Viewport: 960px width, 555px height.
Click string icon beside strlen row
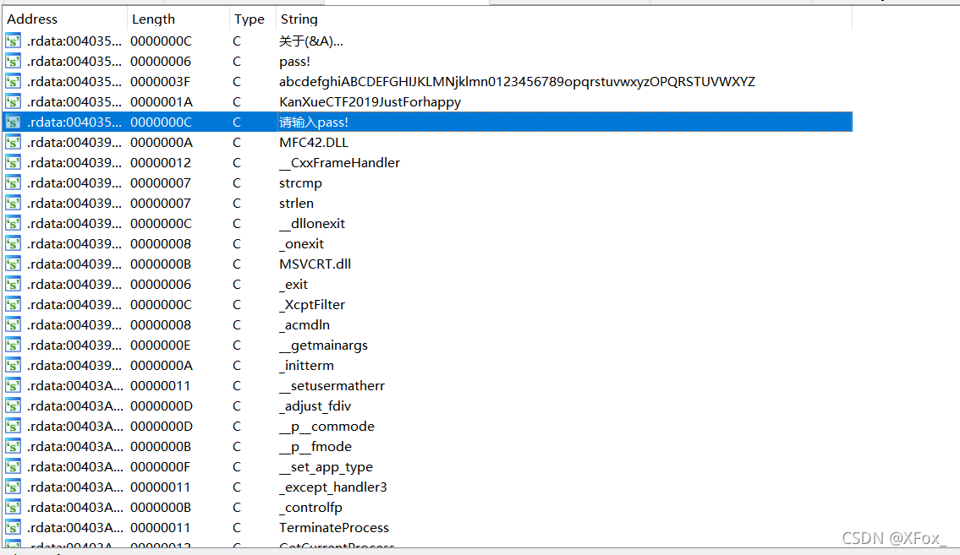[x=13, y=203]
